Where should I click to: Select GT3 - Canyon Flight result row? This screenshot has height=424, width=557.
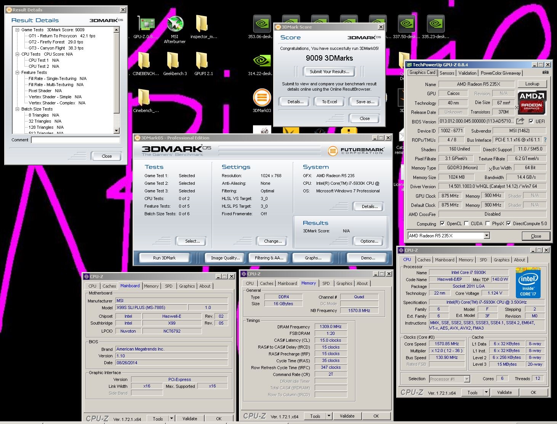56,48
